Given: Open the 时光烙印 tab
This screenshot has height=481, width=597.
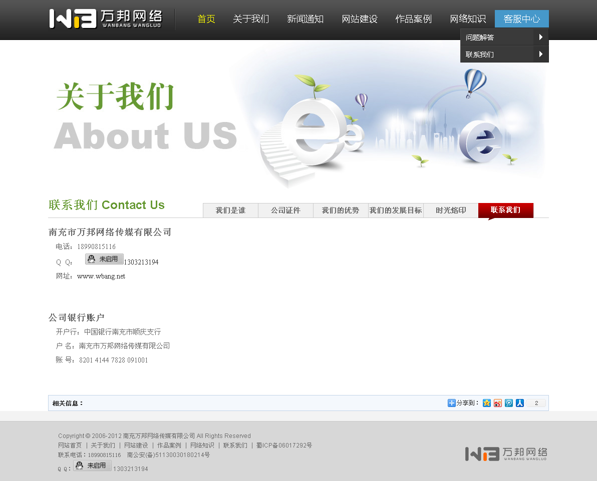Looking at the screenshot, I should [451, 210].
